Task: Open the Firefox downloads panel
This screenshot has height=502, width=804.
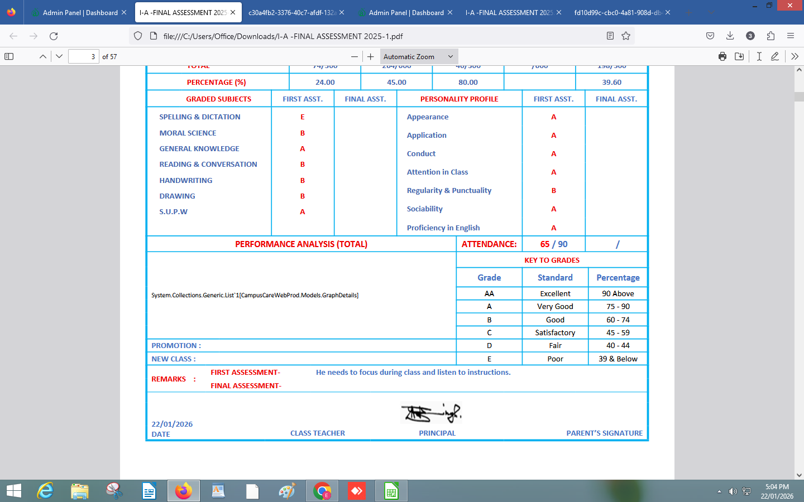Action: (730, 35)
